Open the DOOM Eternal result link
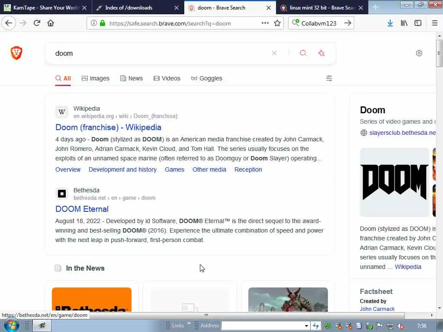This screenshot has width=443, height=332. click(82, 209)
